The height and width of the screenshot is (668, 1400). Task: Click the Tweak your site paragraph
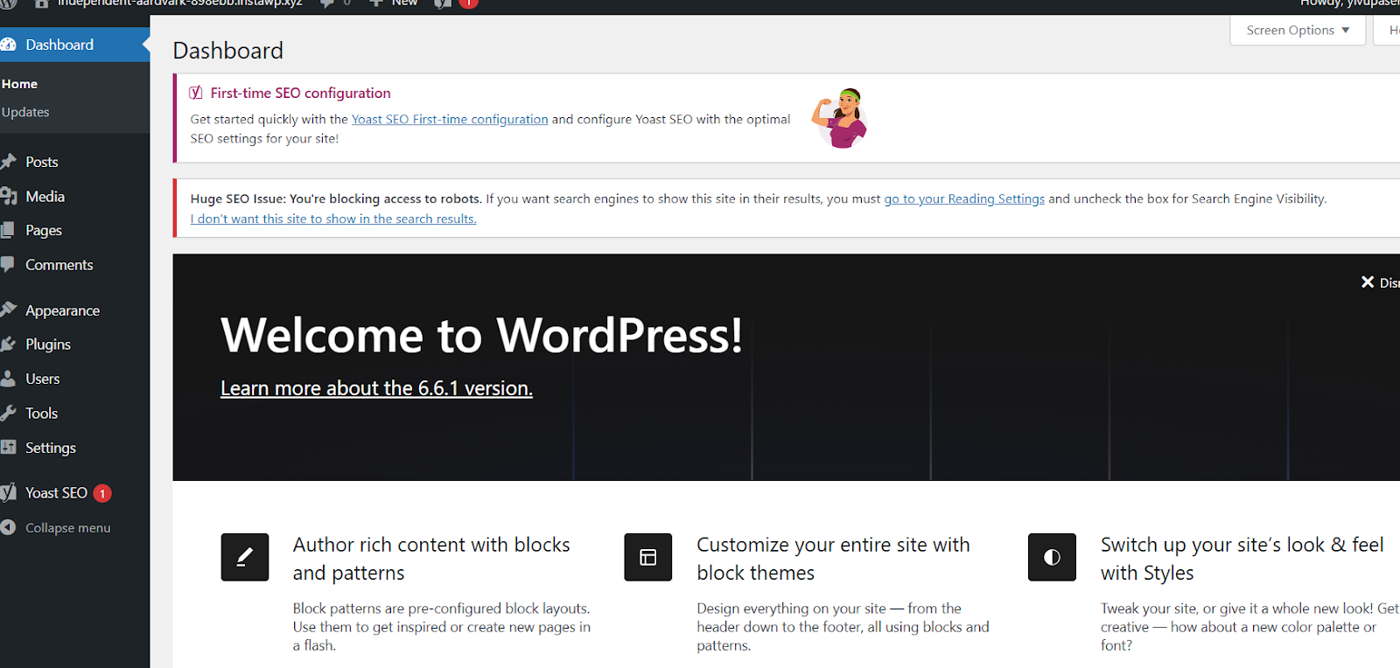click(1249, 627)
